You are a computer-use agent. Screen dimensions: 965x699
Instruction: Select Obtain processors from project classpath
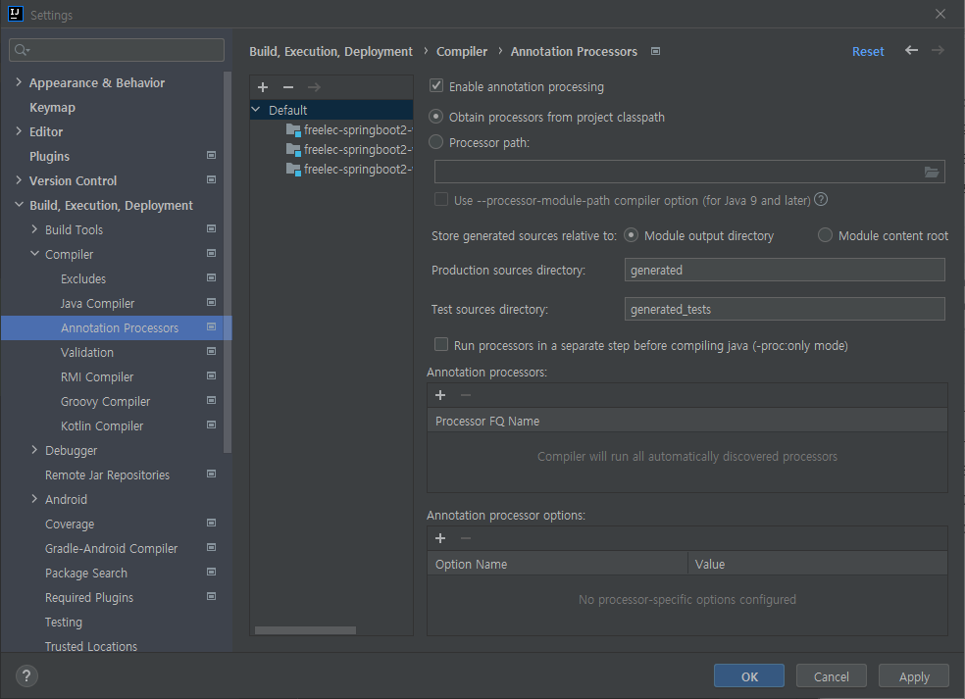pos(435,117)
